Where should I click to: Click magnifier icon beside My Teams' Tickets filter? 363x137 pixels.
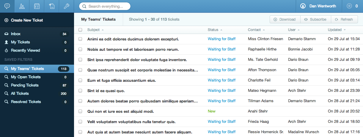click(x=6, y=69)
